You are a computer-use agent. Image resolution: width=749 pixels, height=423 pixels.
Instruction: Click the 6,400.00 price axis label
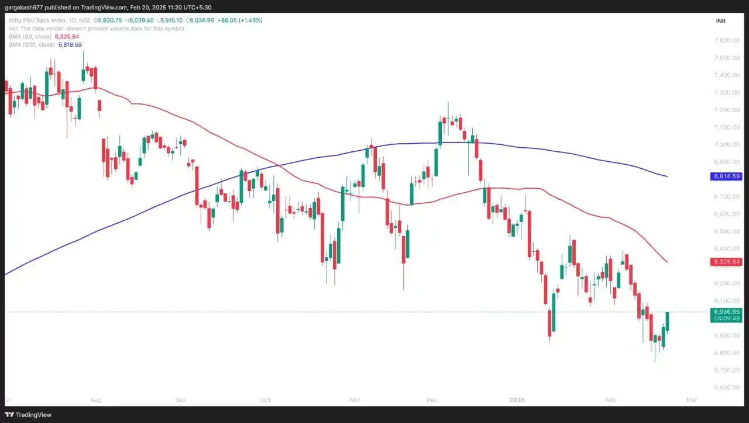coord(727,249)
